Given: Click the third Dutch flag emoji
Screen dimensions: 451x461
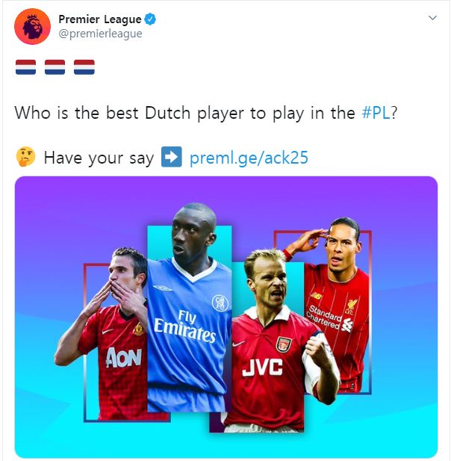Looking at the screenshot, I should (x=84, y=67).
